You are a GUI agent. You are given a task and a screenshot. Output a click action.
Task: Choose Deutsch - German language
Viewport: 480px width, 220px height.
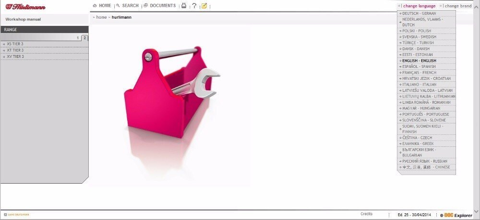(419, 13)
